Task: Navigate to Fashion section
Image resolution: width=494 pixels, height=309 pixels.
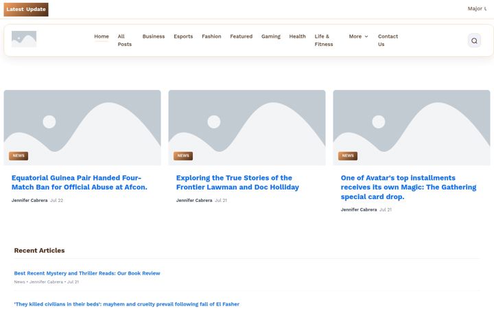Action: (211, 36)
